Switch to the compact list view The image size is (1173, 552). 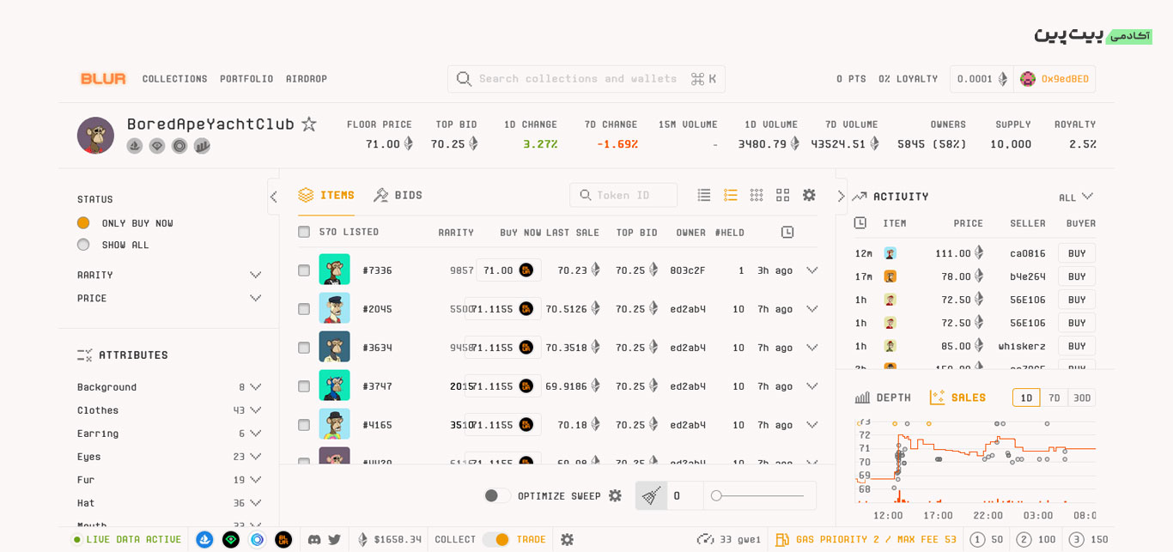click(704, 195)
